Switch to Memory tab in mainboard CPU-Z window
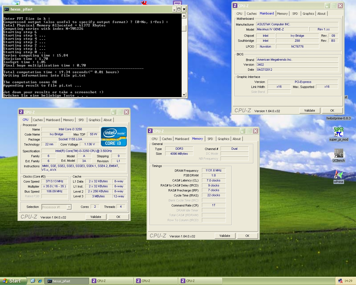356x285 pixels. pos(282,14)
